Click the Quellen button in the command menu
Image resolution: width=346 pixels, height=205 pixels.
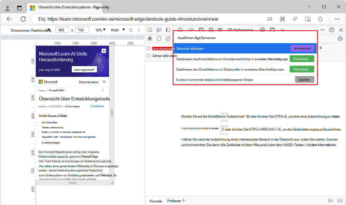304,79
